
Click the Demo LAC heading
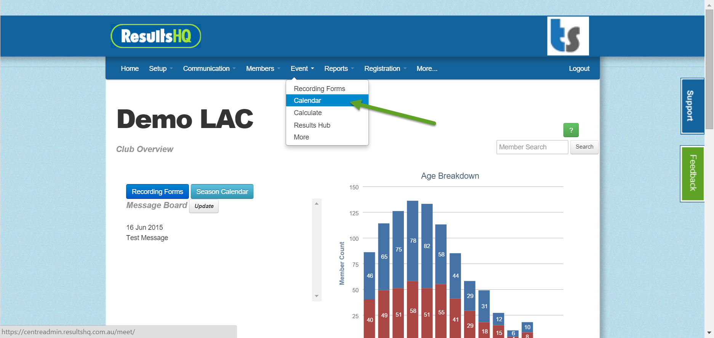pos(185,119)
